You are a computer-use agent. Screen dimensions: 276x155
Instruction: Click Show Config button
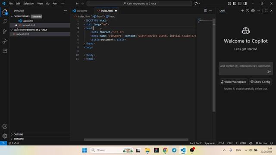(260, 82)
